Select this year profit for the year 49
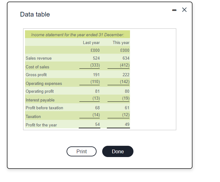This screenshot has height=182, width=220. tap(127, 124)
